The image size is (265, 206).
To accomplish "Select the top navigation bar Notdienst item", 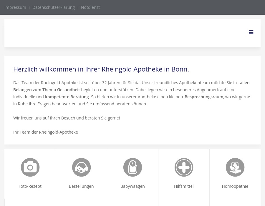I will (90, 7).
